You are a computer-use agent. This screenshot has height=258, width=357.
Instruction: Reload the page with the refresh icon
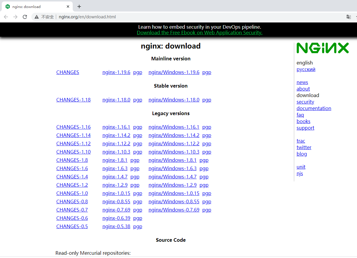[25, 17]
